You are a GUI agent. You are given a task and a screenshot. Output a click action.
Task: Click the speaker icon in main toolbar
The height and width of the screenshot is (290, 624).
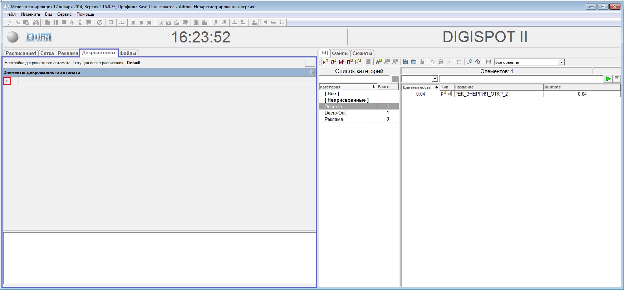click(x=265, y=22)
